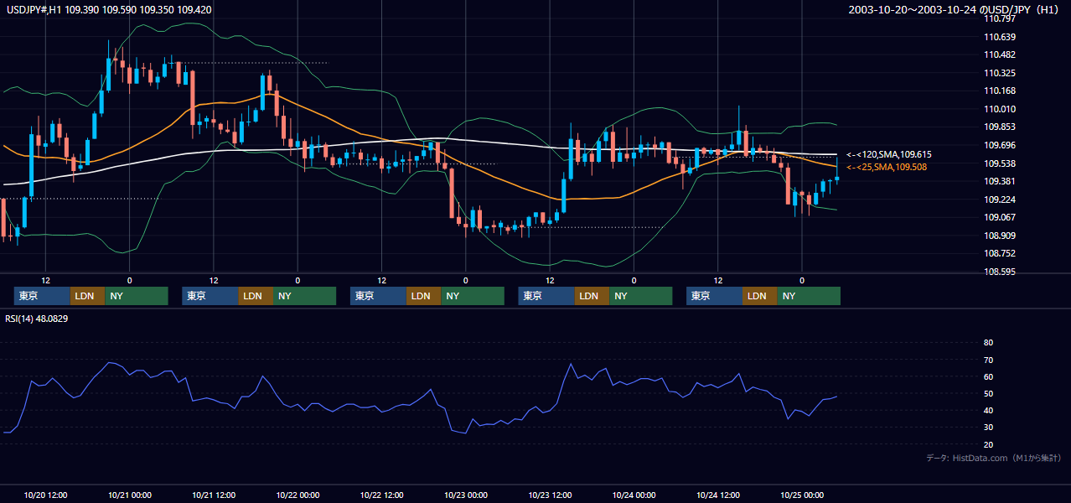Viewport: 1071px width, 503px height.
Task: Select the 10/23 00:00 time axis label
Action: [466, 495]
